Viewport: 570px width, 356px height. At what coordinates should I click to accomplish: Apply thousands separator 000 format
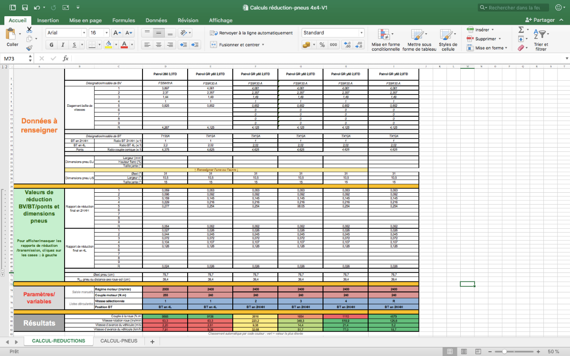tap(333, 45)
